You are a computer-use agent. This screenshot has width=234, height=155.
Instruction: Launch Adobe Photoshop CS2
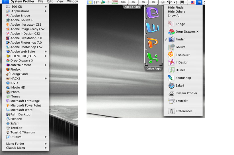click(25, 47)
